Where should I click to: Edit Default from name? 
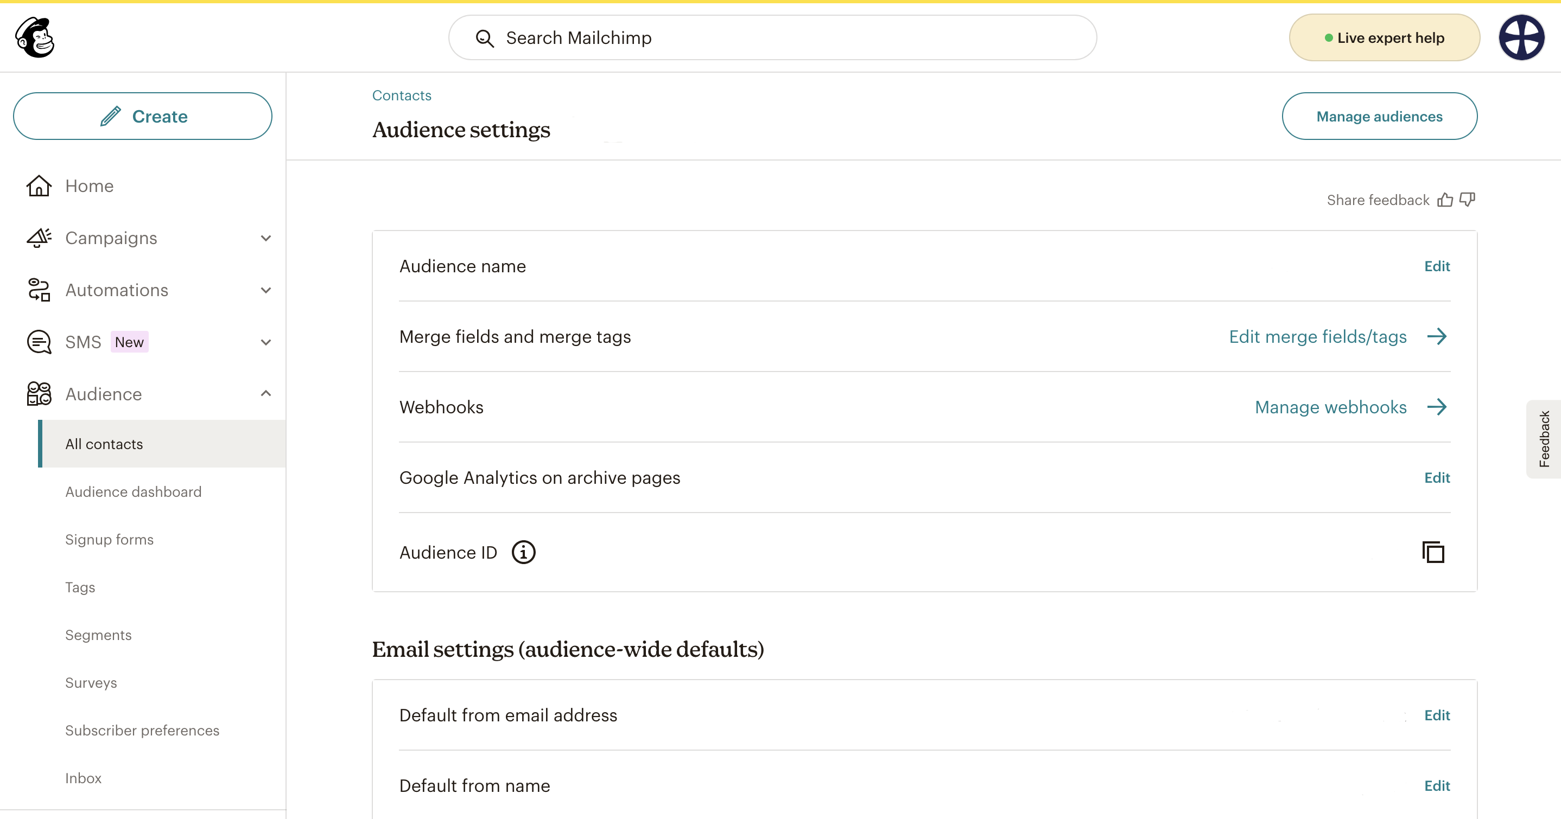pos(1437,786)
